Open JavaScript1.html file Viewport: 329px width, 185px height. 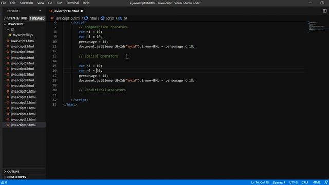point(23,41)
